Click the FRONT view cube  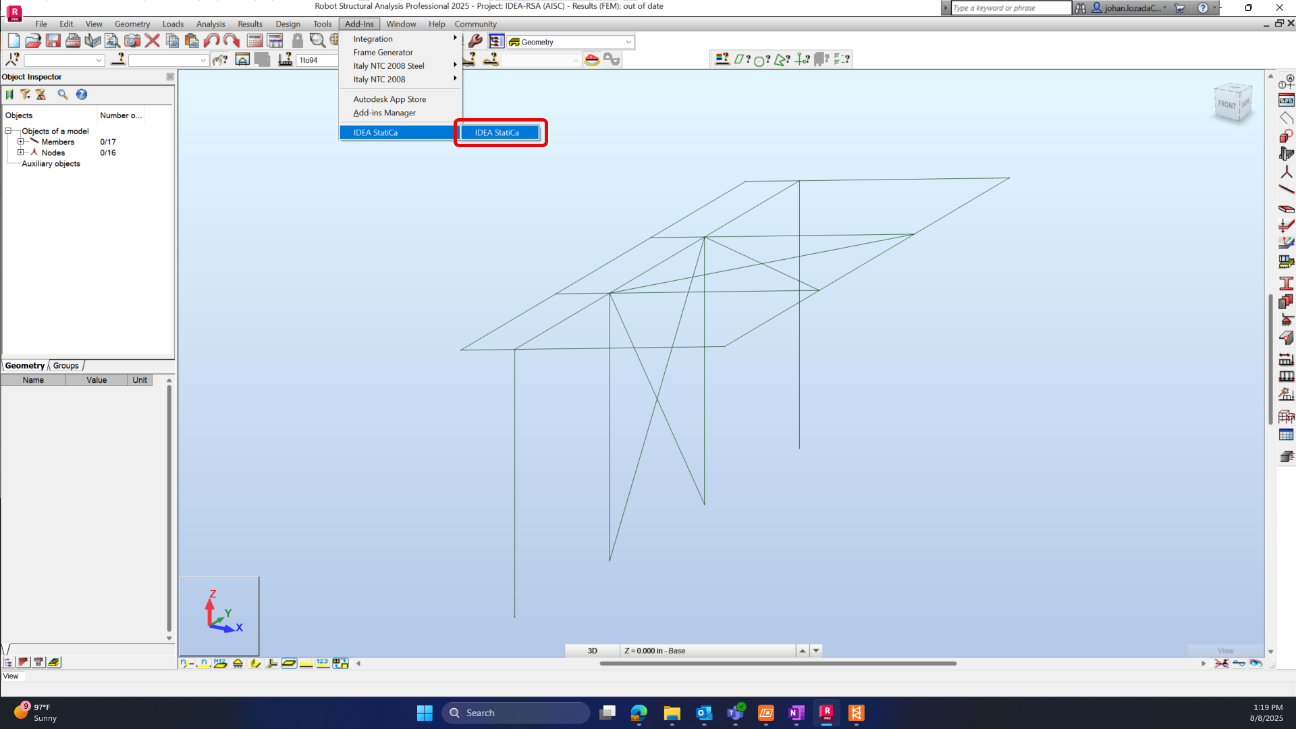point(1228,105)
